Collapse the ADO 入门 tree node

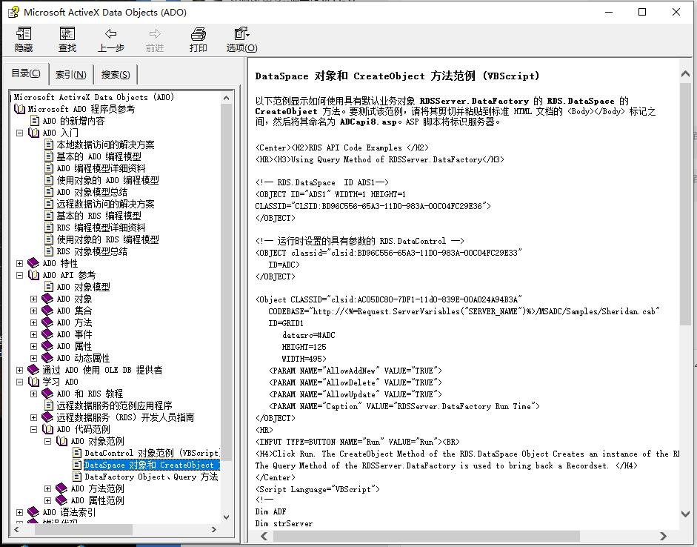[19, 133]
